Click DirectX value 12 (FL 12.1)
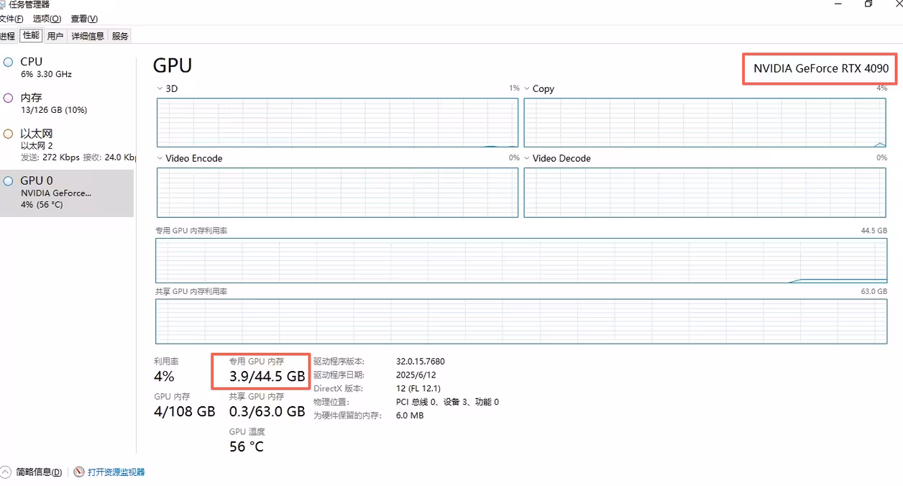The image size is (903, 486). pos(418,389)
